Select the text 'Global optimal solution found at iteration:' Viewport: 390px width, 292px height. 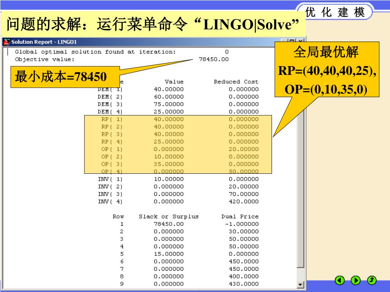(x=95, y=52)
